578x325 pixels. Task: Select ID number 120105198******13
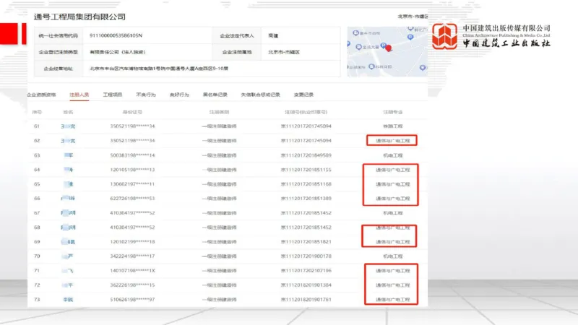132,170
